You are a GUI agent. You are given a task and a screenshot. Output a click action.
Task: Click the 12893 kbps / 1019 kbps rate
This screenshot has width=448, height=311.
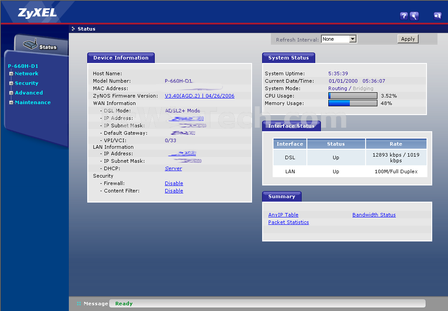tap(396, 157)
